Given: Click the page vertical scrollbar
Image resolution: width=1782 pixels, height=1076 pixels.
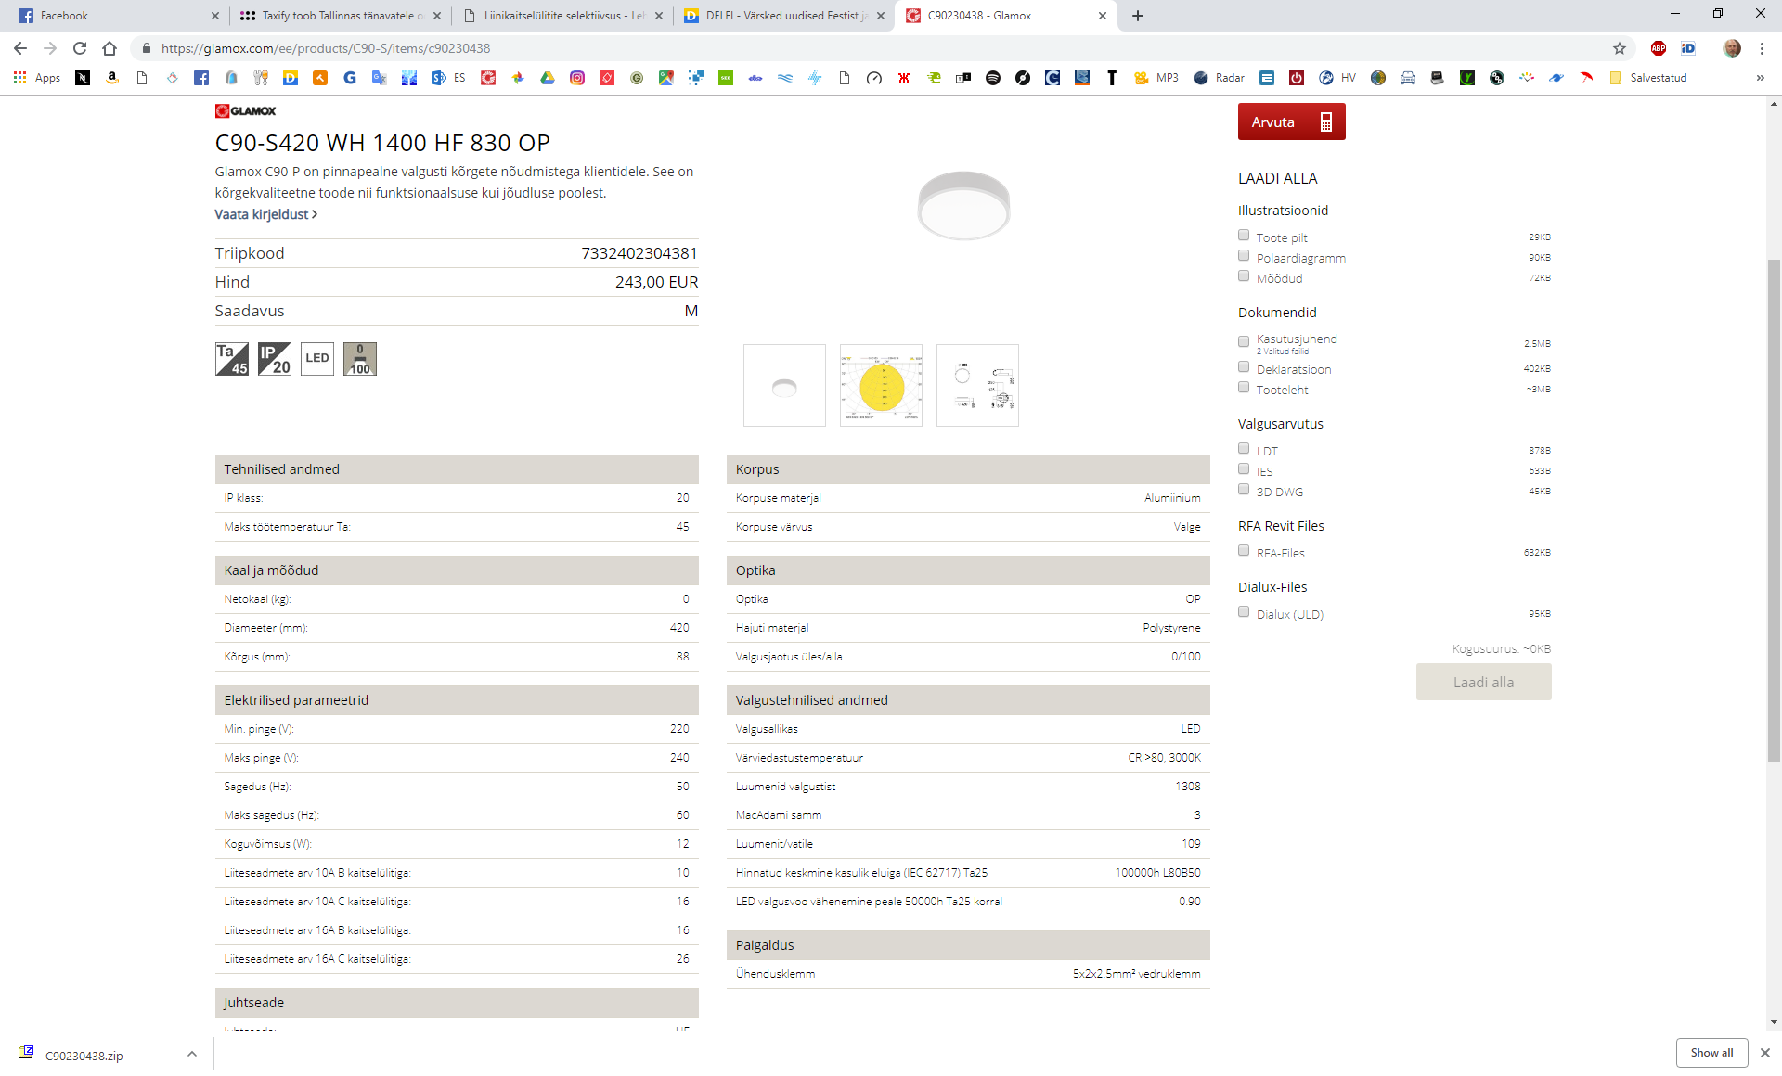Looking at the screenshot, I should [x=1774, y=510].
